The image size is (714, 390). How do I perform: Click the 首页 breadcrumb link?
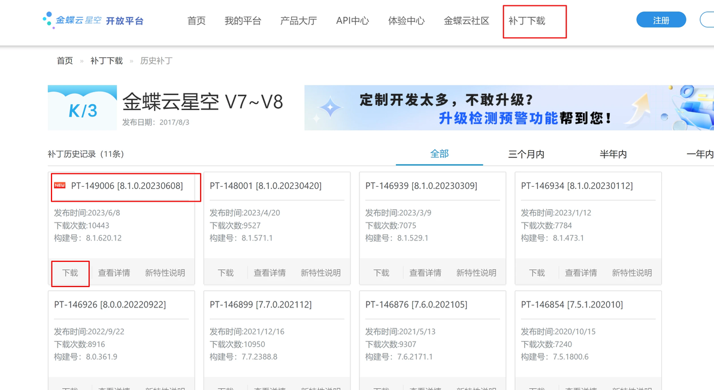pos(65,61)
